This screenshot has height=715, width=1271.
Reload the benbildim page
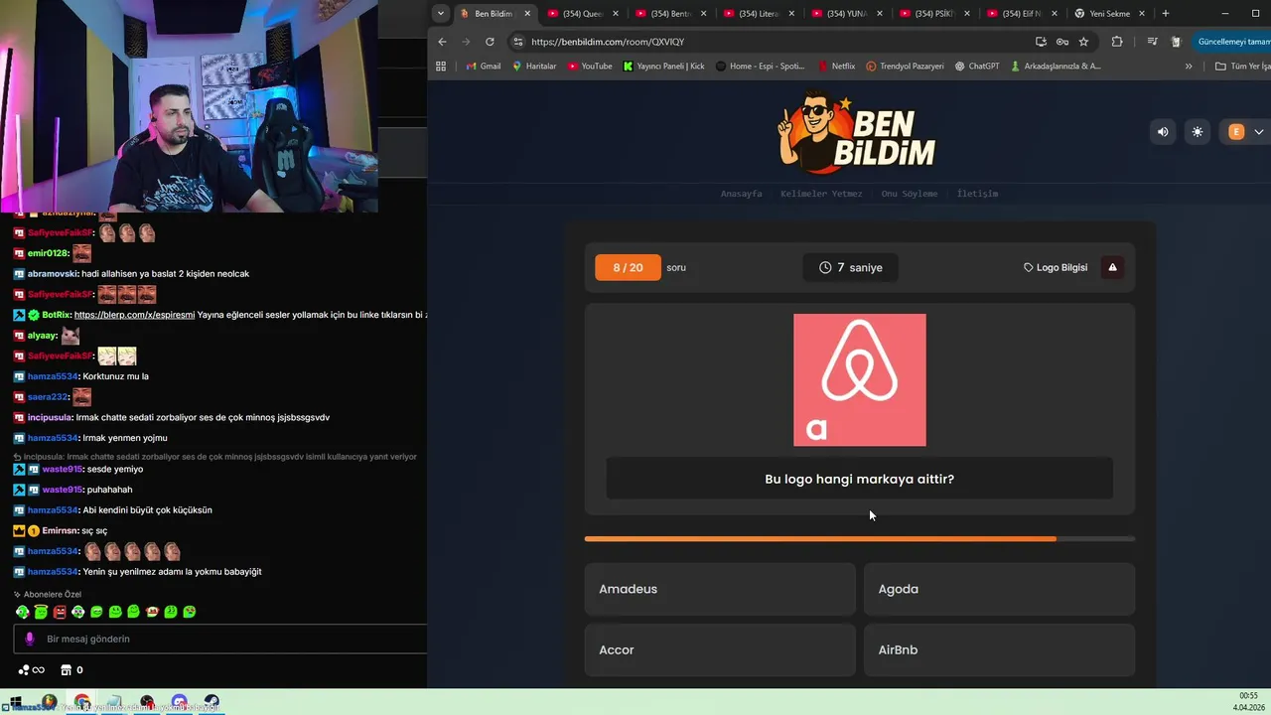pyautogui.click(x=490, y=42)
